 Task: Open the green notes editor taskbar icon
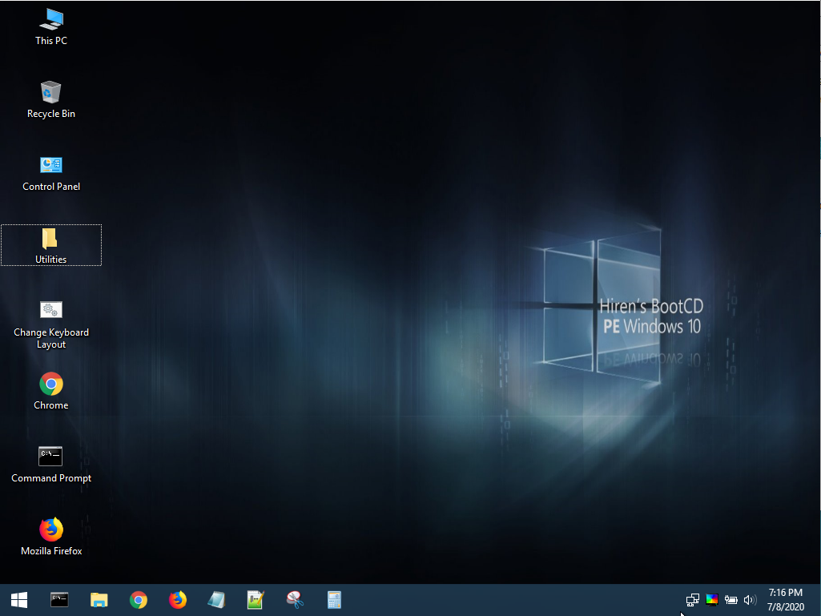pyautogui.click(x=256, y=600)
